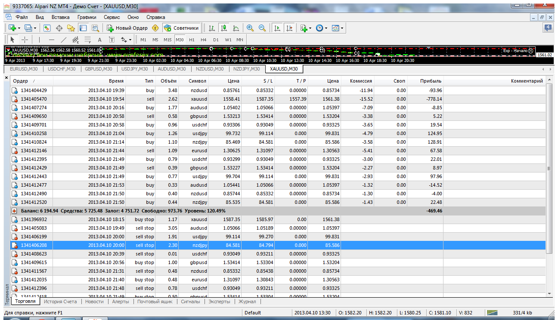Image resolution: width=558 pixels, height=320 pixels.
Task: Select the Crosshair cursor tool
Action: [x=25, y=40]
